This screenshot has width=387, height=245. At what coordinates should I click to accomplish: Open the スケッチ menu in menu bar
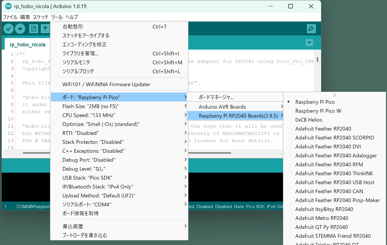pos(40,17)
